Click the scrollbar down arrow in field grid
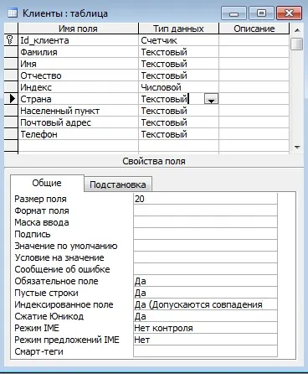Viewport: 308px width, 374px height. tap(297, 148)
